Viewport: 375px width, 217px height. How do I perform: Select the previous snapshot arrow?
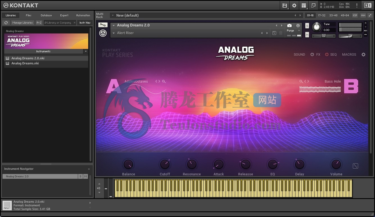(262, 33)
